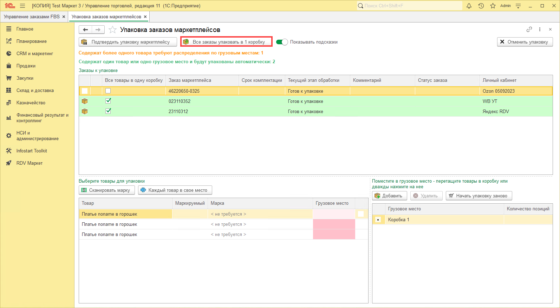
Task: Open the history clock icon
Action: pos(481,6)
